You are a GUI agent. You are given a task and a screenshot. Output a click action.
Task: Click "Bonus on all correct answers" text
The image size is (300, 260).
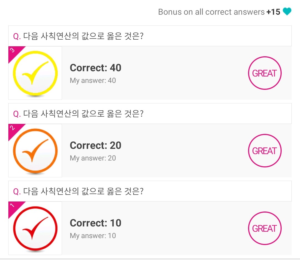[211, 12]
